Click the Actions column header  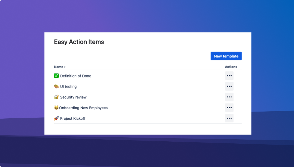[x=231, y=67]
